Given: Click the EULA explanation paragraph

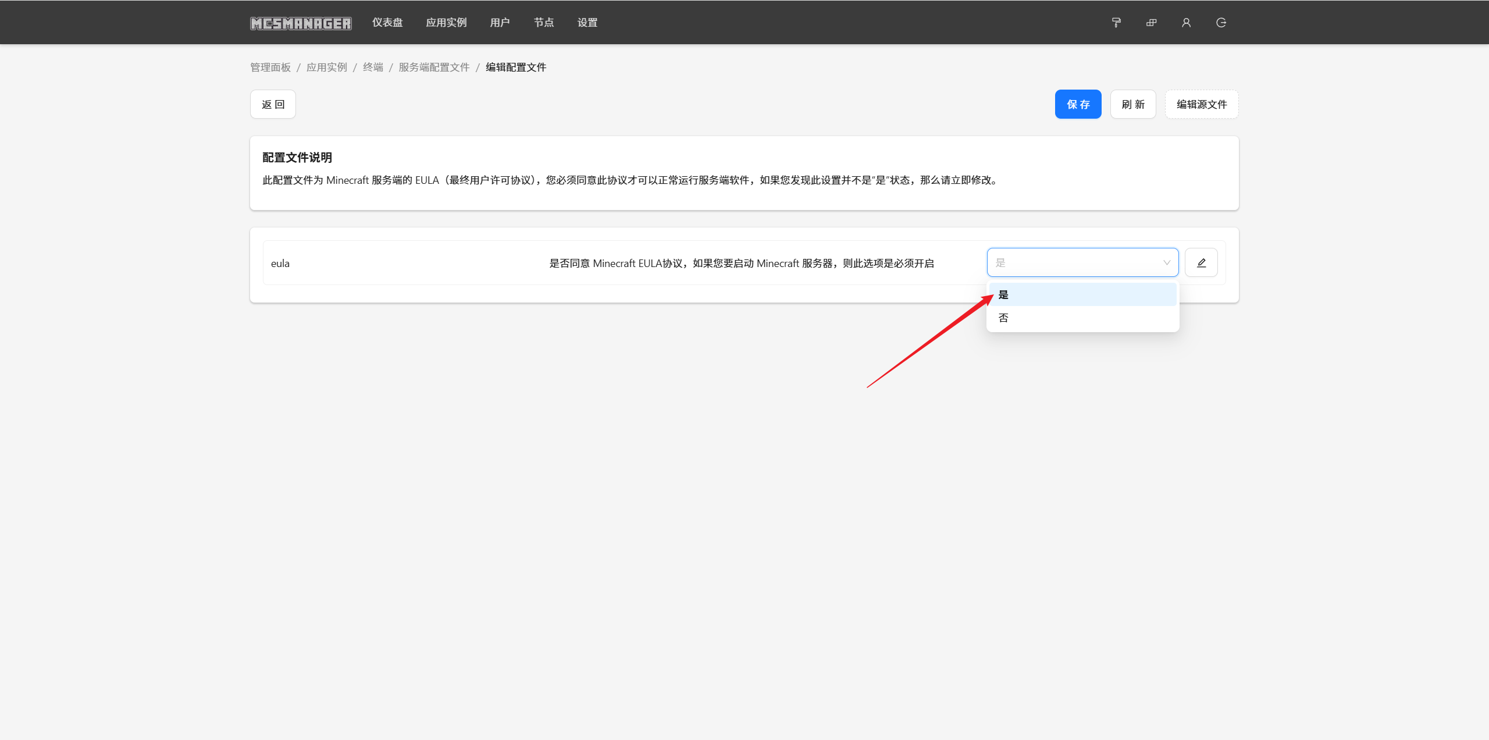Looking at the screenshot, I should 632,180.
